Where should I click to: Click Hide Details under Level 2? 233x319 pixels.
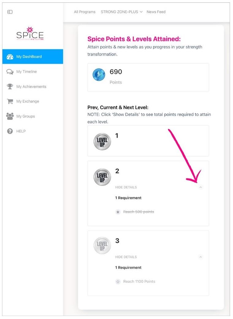pos(126,187)
